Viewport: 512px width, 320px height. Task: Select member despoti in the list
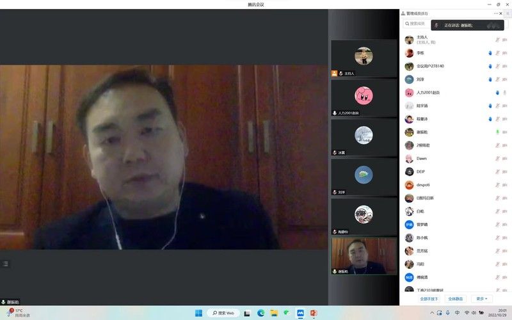click(x=423, y=184)
